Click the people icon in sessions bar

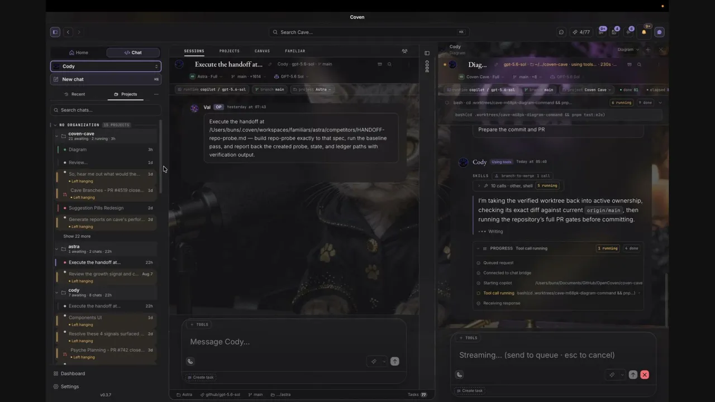pyautogui.click(x=404, y=51)
